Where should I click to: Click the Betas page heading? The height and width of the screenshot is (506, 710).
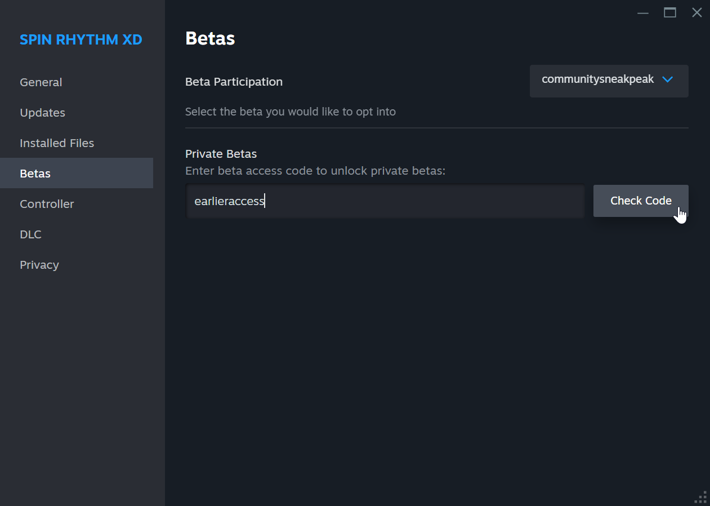click(210, 38)
